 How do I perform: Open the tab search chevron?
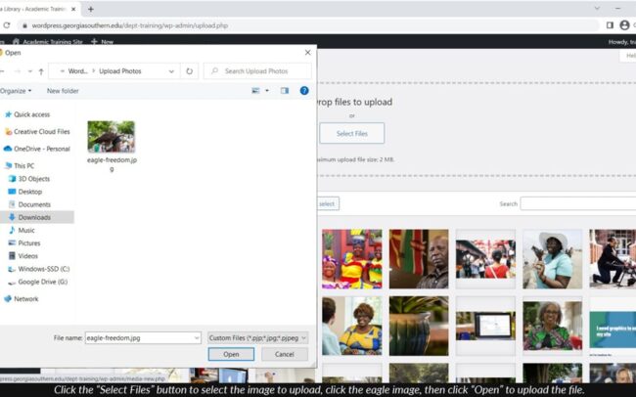click(597, 8)
